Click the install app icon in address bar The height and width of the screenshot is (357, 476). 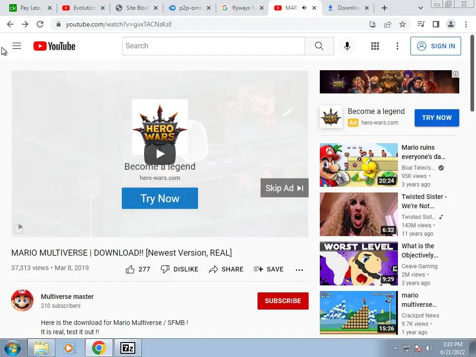click(373, 24)
